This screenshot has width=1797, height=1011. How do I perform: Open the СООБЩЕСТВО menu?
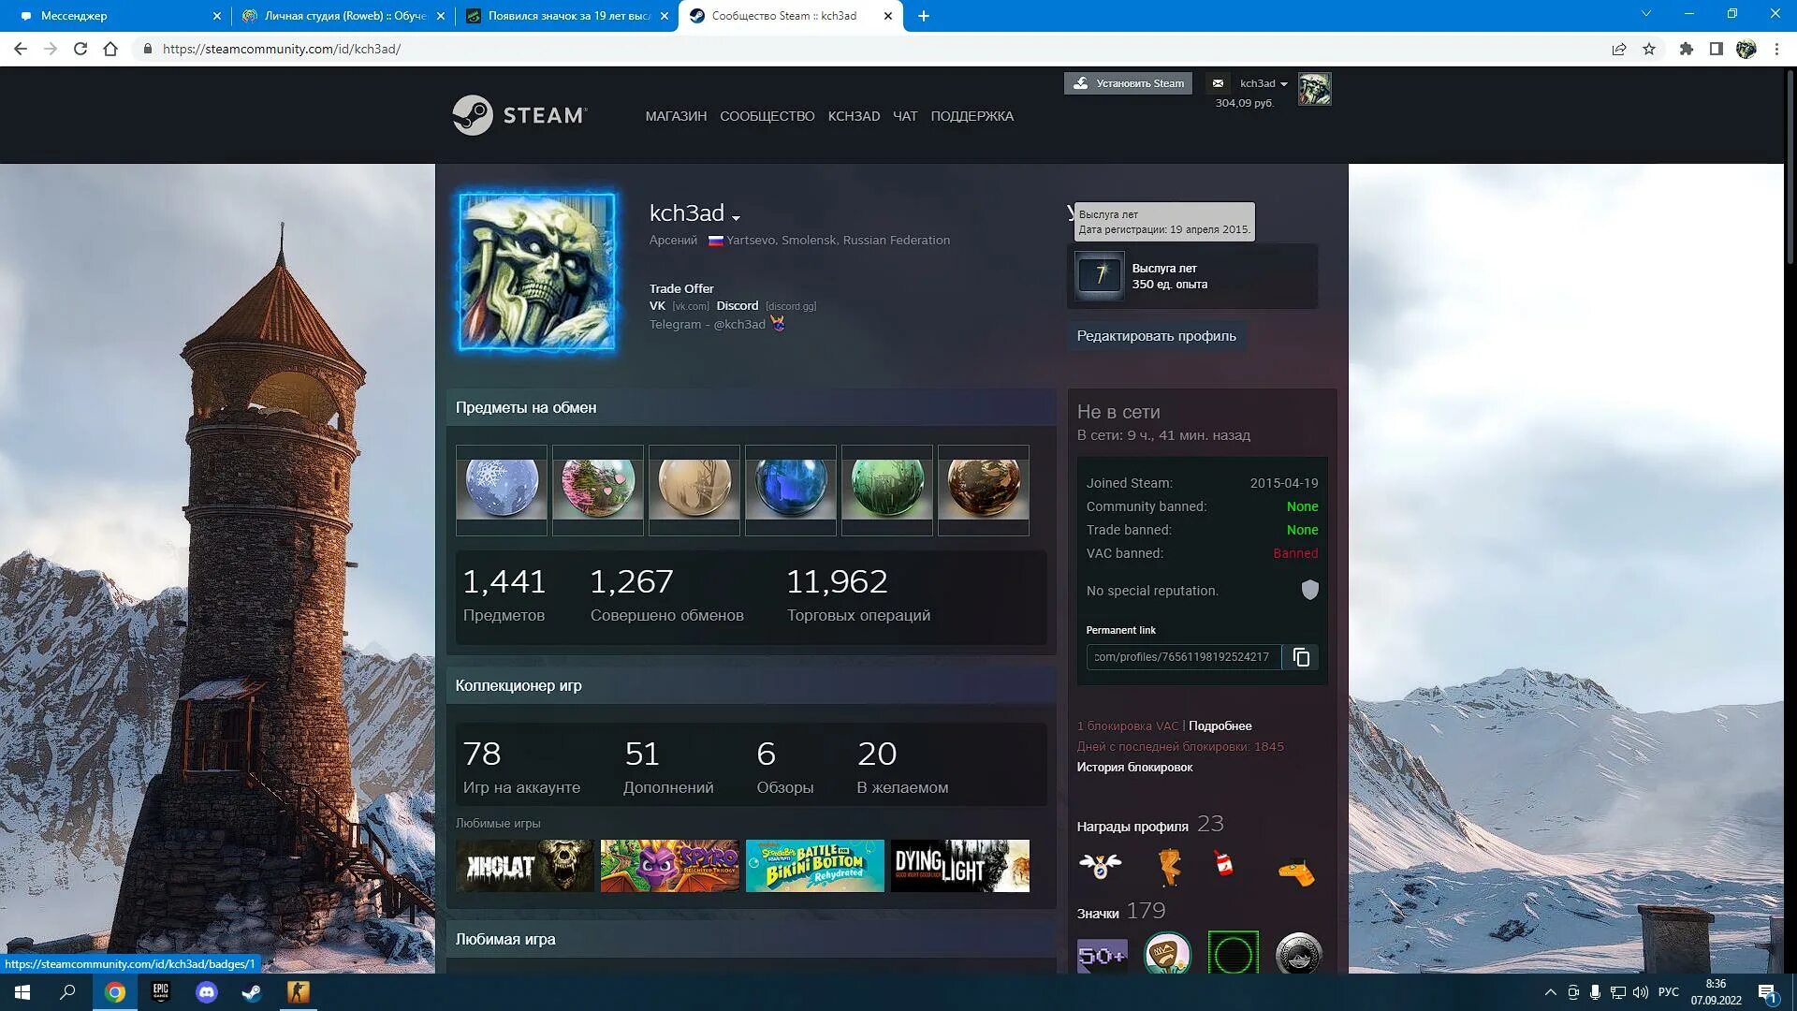[767, 116]
